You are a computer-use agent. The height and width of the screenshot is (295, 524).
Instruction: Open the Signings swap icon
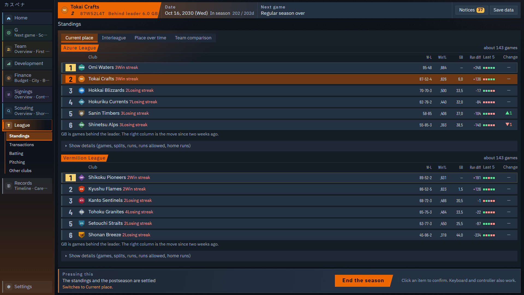(x=9, y=95)
